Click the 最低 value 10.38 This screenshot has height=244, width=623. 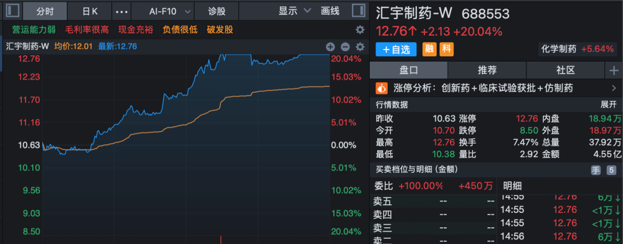(444, 154)
